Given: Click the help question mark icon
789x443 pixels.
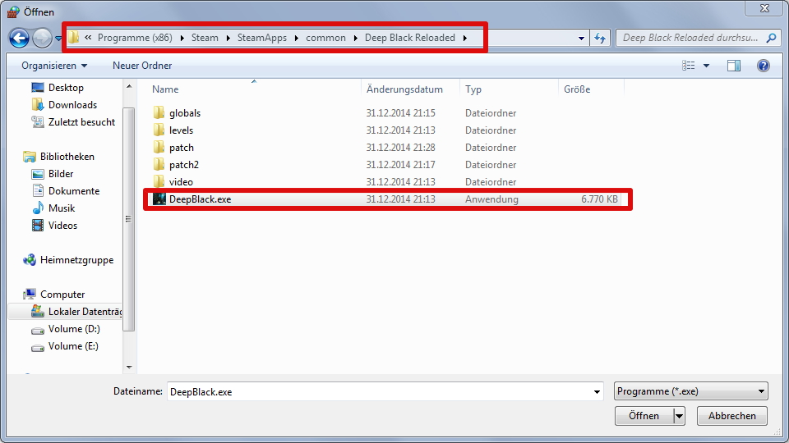Looking at the screenshot, I should (x=764, y=66).
